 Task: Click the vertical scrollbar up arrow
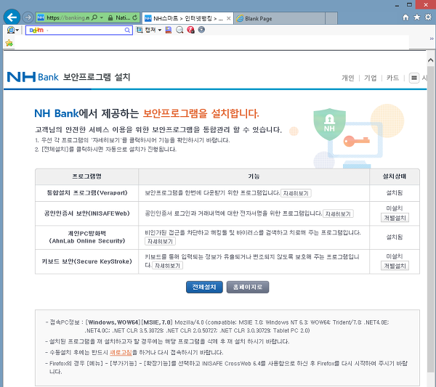click(430, 60)
